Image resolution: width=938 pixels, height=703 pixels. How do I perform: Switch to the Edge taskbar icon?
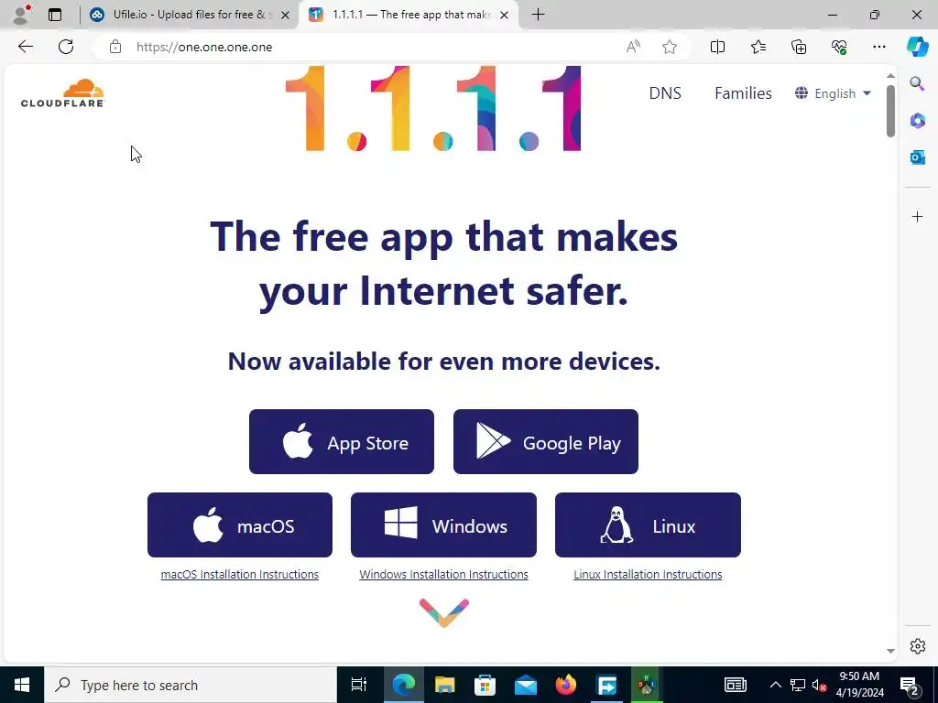pyautogui.click(x=404, y=685)
